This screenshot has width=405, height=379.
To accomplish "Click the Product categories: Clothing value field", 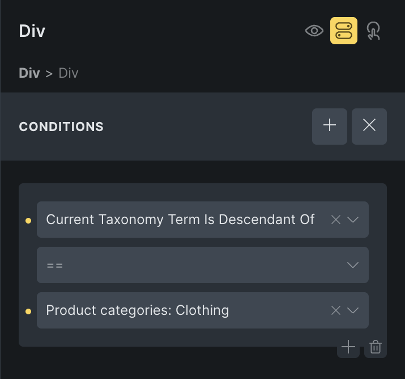I will tap(203, 310).
